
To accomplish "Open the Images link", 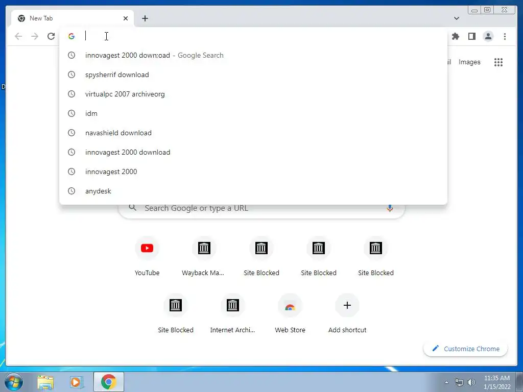I will point(469,62).
